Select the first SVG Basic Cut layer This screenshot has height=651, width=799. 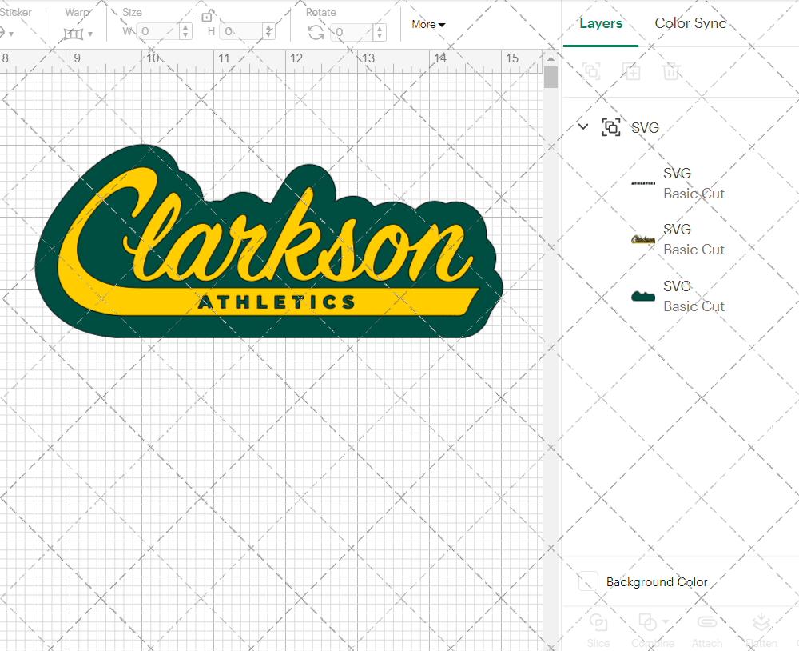pyautogui.click(x=694, y=183)
